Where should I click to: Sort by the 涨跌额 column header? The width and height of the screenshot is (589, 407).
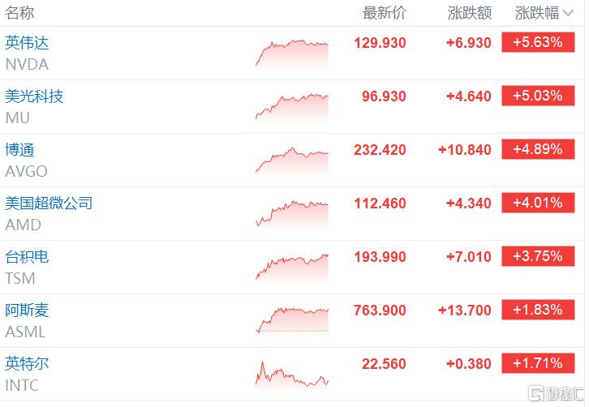(470, 13)
